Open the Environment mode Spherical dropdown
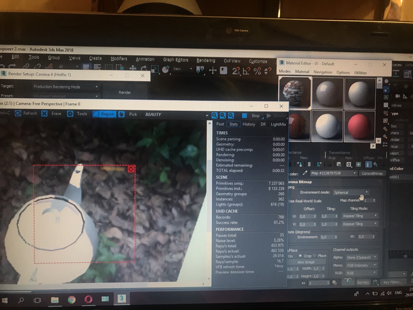This screenshot has height=310, width=413. coord(351,192)
